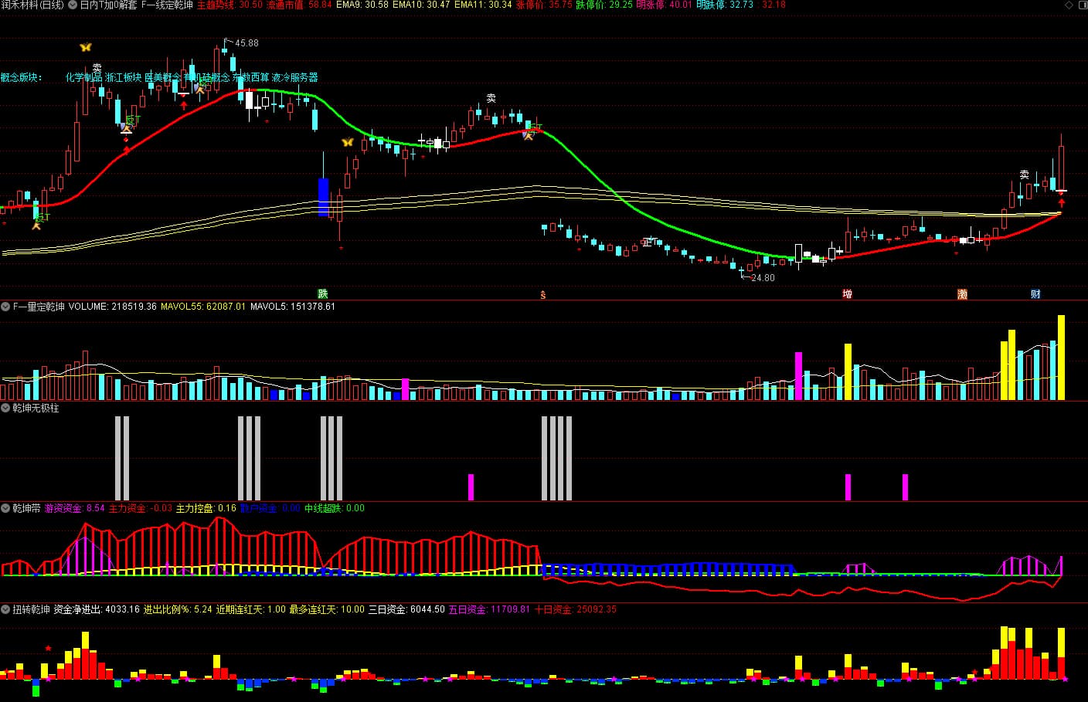Viewport: 1088px width, 702px height.
Task: Open the 浙江板块 concept sector link
Action: coord(124,77)
